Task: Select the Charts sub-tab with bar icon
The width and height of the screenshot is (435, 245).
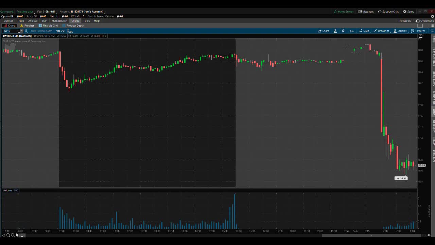Action: [x=10, y=26]
